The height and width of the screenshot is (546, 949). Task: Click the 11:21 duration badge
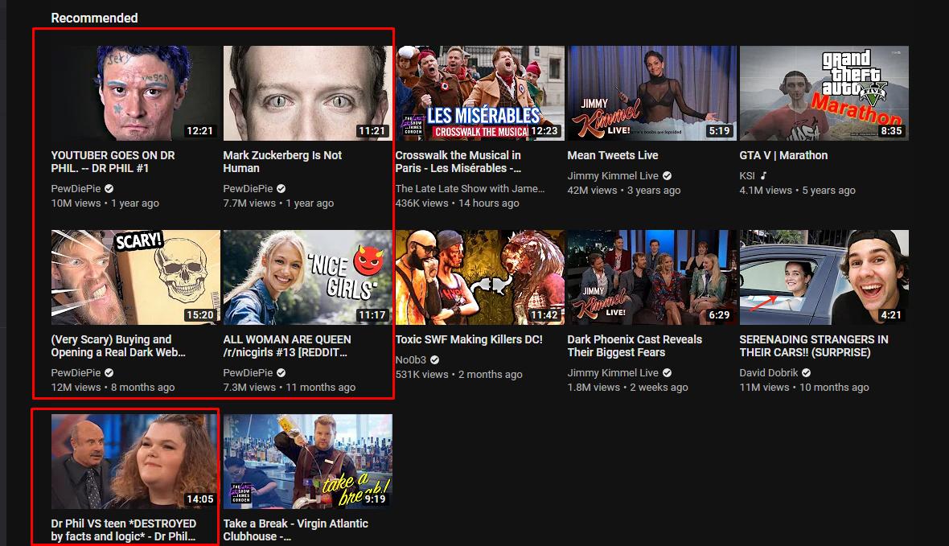pos(372,131)
